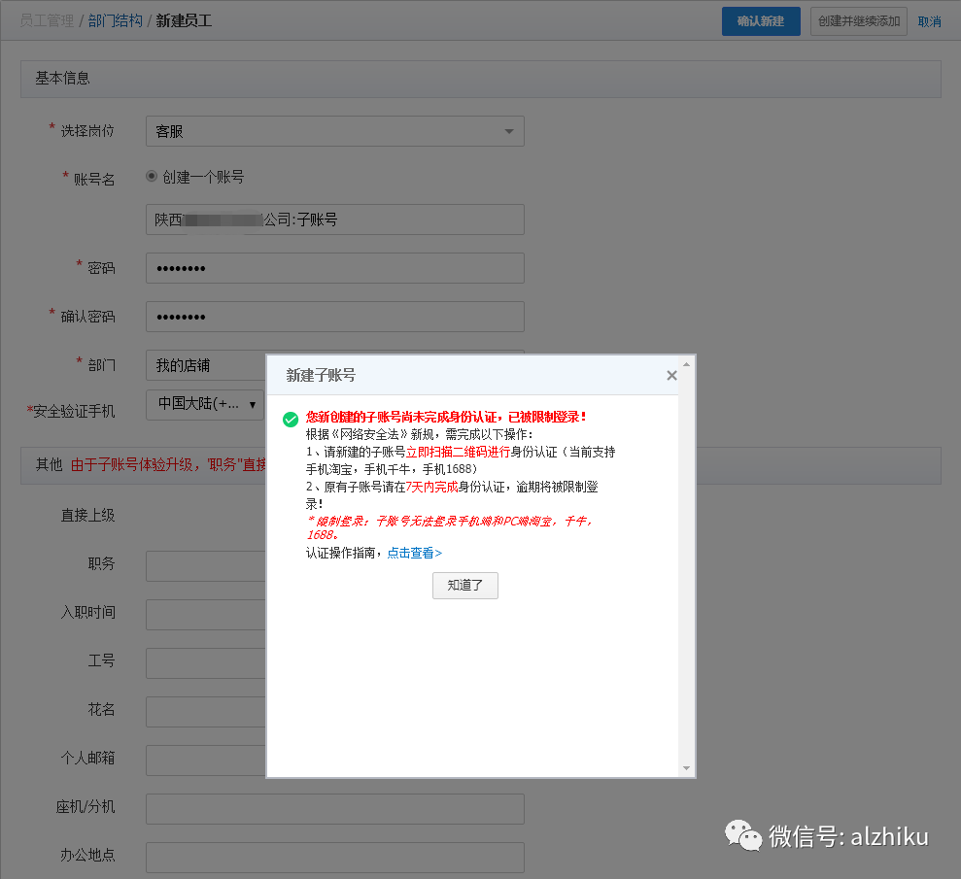Open the 中国大陆 country code dropdown

[205, 405]
